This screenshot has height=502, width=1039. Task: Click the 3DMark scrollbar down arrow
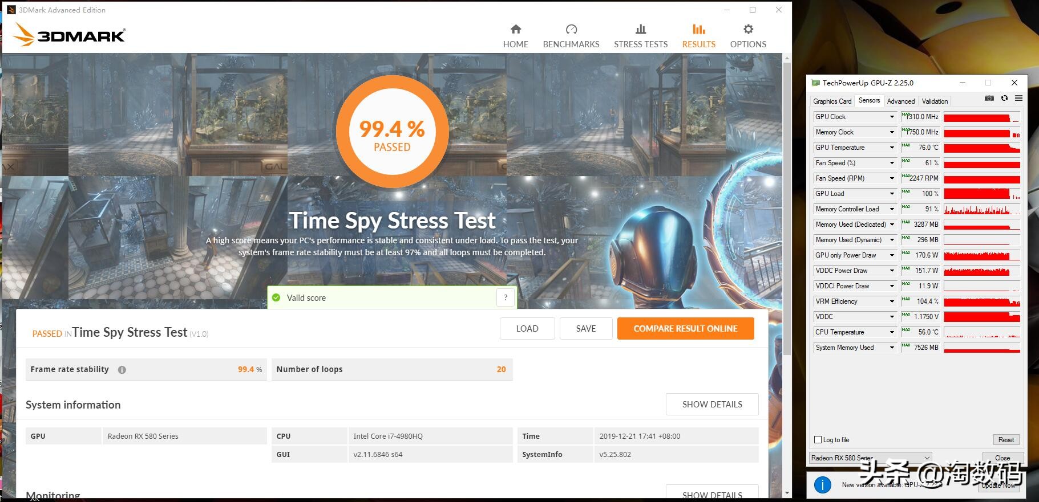pyautogui.click(x=787, y=493)
